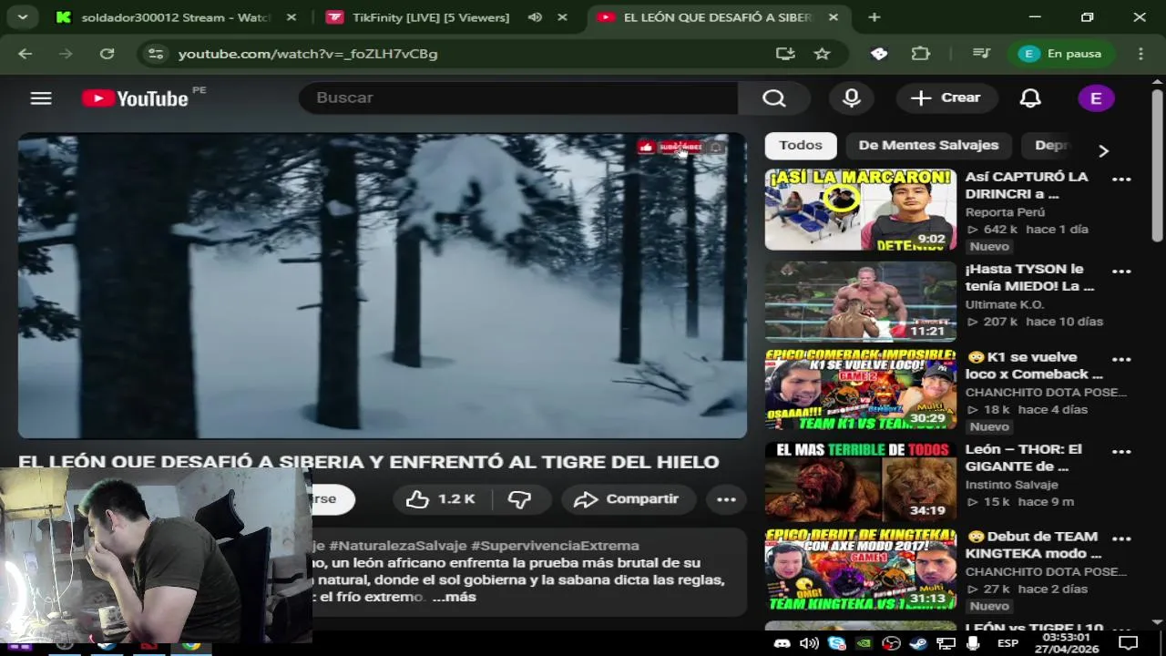Open the purple E account avatar
The height and width of the screenshot is (656, 1166).
[x=1096, y=98]
